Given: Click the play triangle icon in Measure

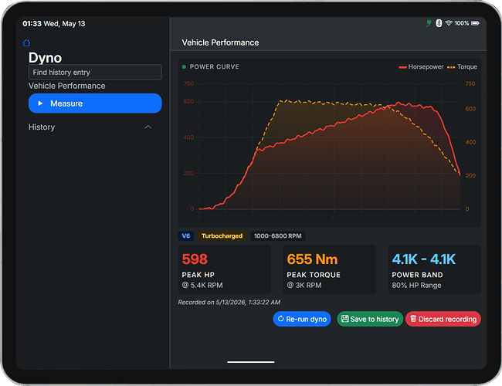Looking at the screenshot, I should (x=40, y=103).
